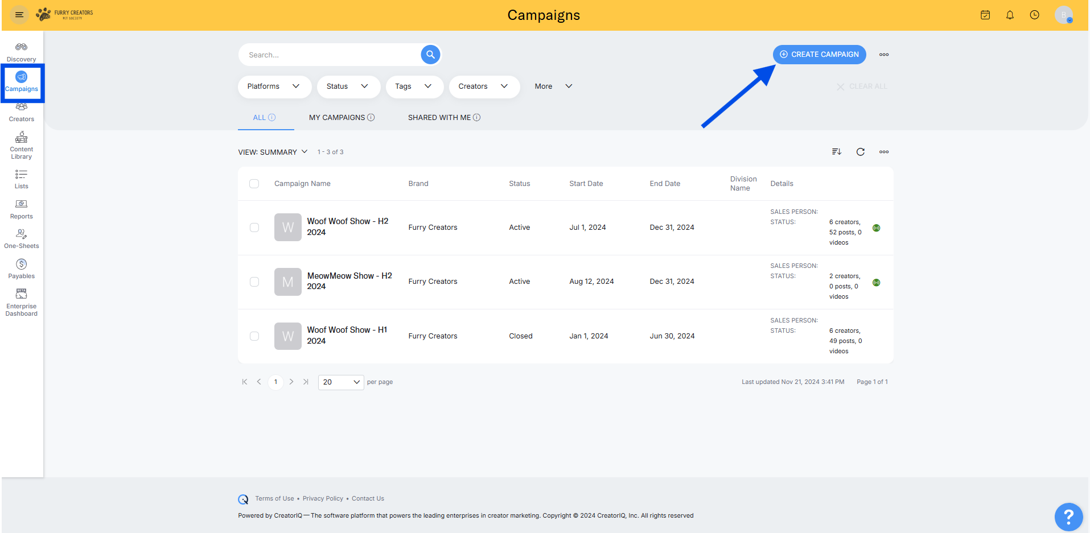Click the CREATE CAMPAIGN button
The image size is (1090, 533).
819,55
